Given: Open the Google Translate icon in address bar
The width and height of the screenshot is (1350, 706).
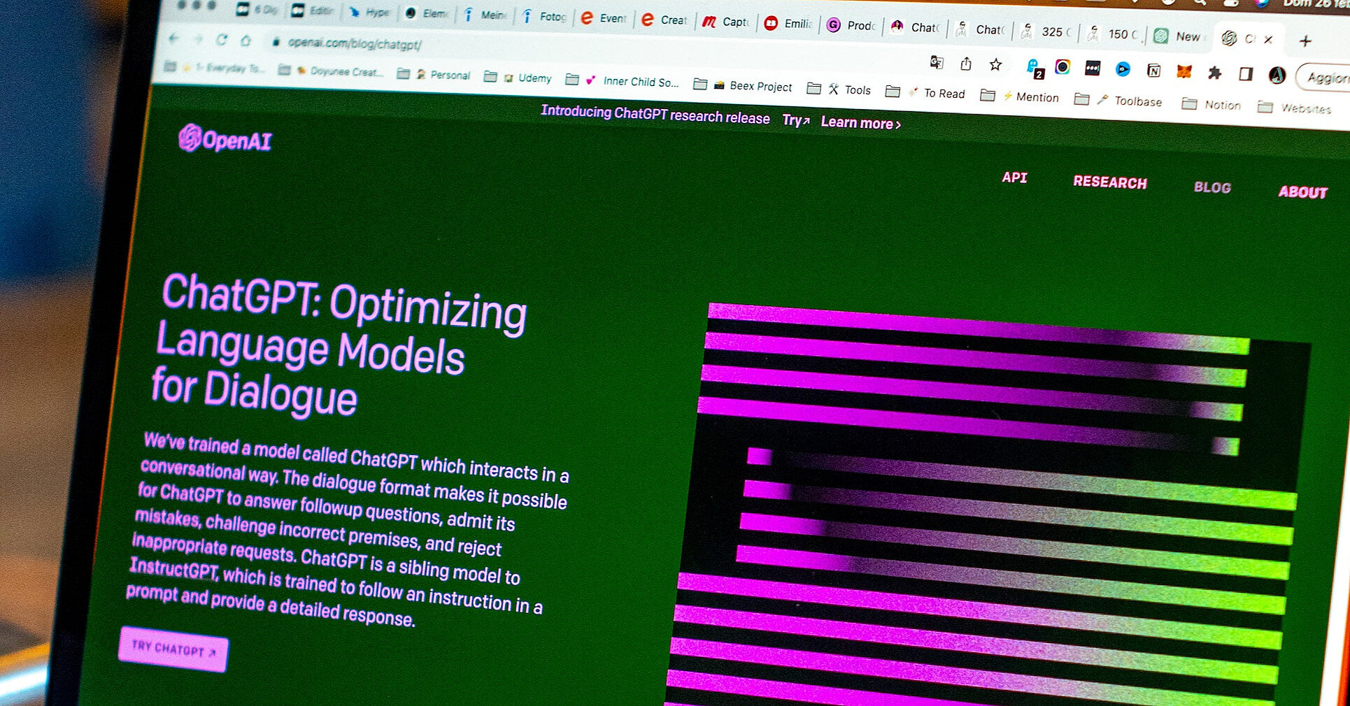Looking at the screenshot, I should 937,63.
